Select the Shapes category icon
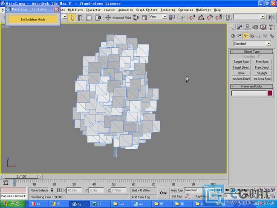This screenshot has width=277, height=208. 239,36
